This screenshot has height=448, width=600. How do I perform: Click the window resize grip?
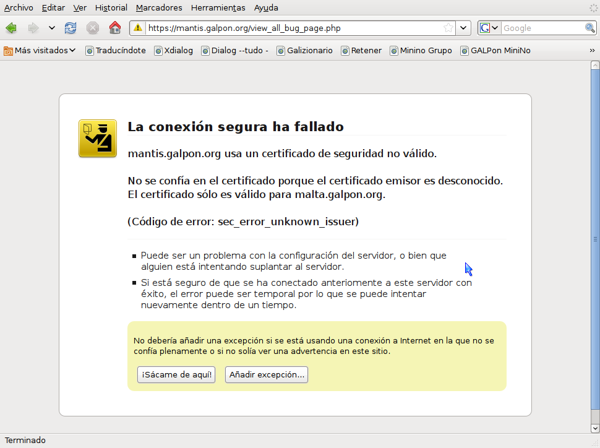coord(594,442)
